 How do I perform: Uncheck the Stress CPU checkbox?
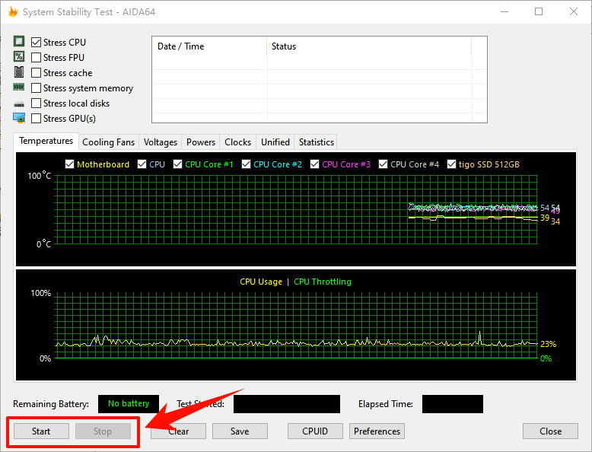tap(36, 43)
